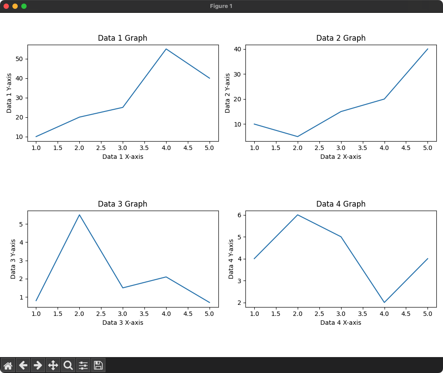Click the 30 tick on Data 2 y-axis
Image resolution: width=443 pixels, height=373 pixels.
(x=237, y=74)
